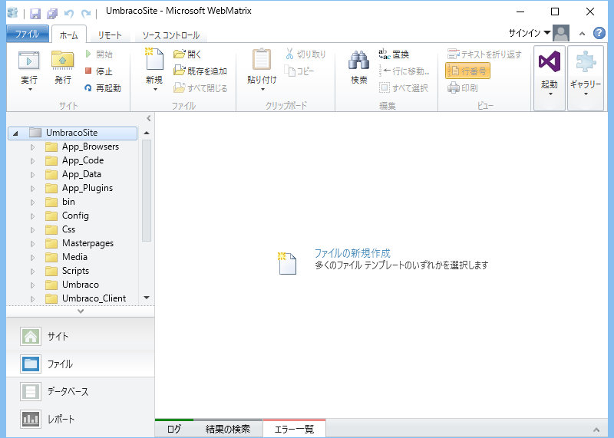This screenshot has width=614, height=438.
Task: Select the Umbraco_Client folder
Action: (94, 298)
